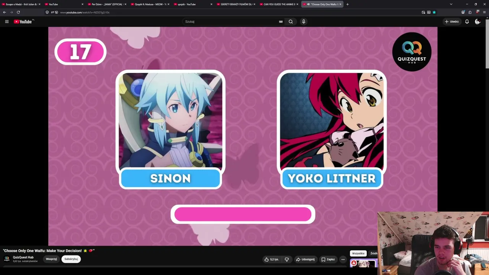Switch to the 'YouTube' tab

[64, 4]
